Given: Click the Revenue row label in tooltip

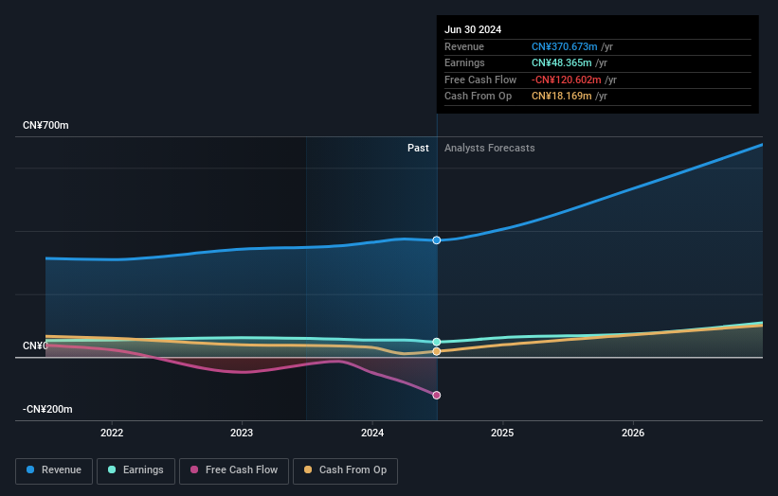Looking at the screenshot, I should (464, 46).
